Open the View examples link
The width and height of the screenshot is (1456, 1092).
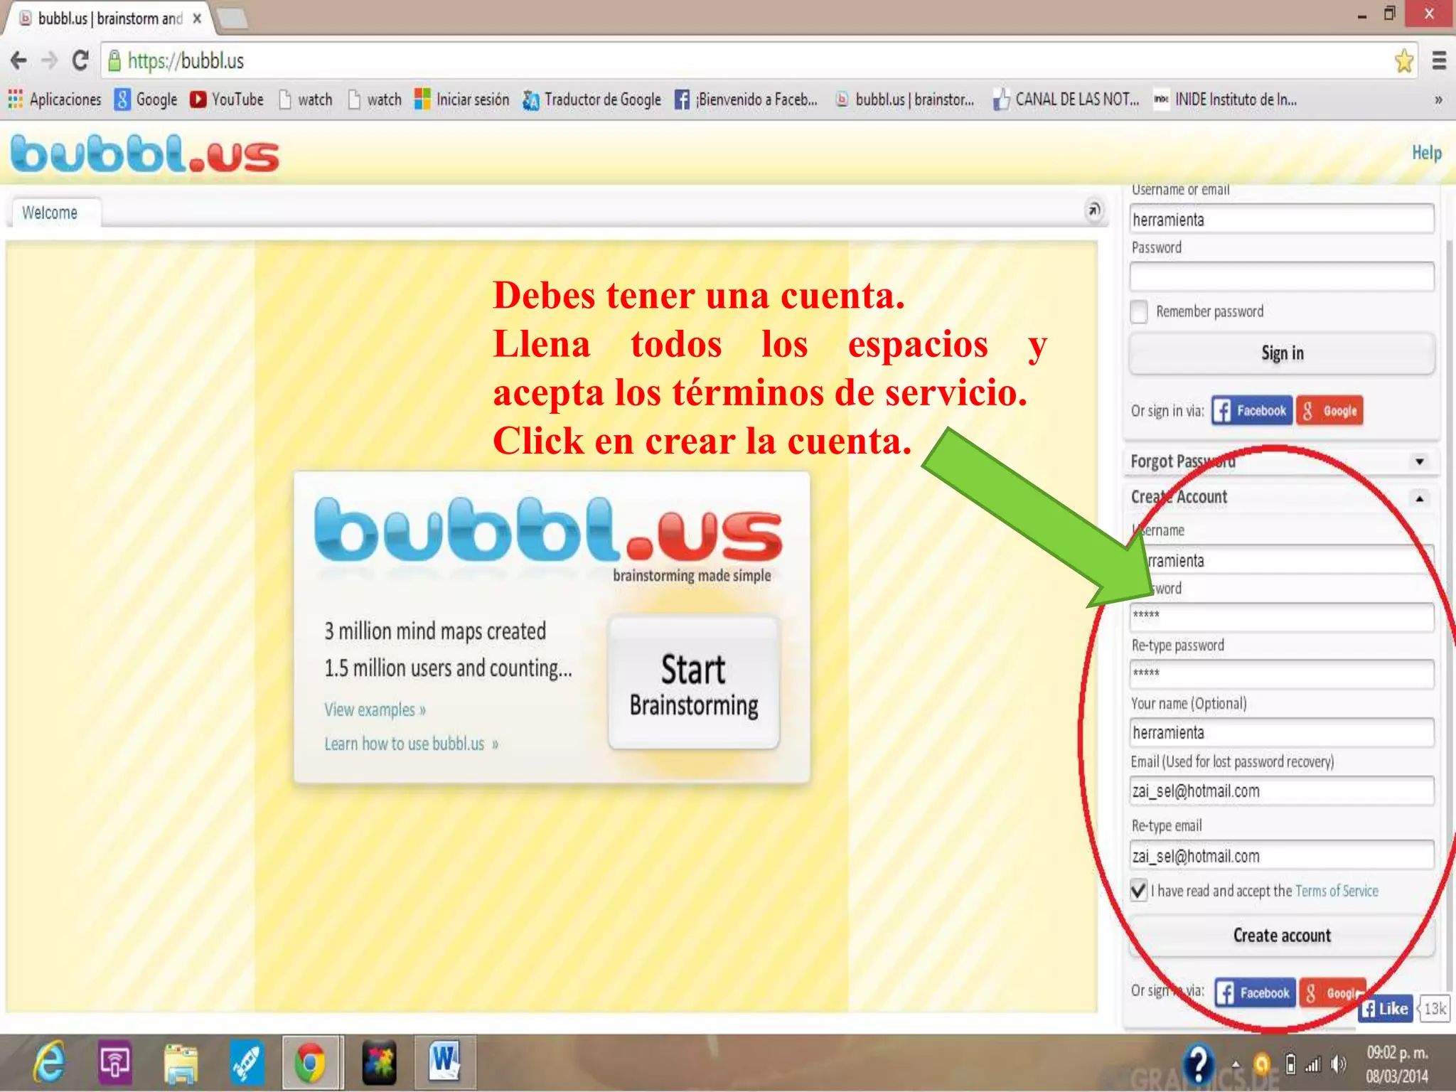(375, 710)
